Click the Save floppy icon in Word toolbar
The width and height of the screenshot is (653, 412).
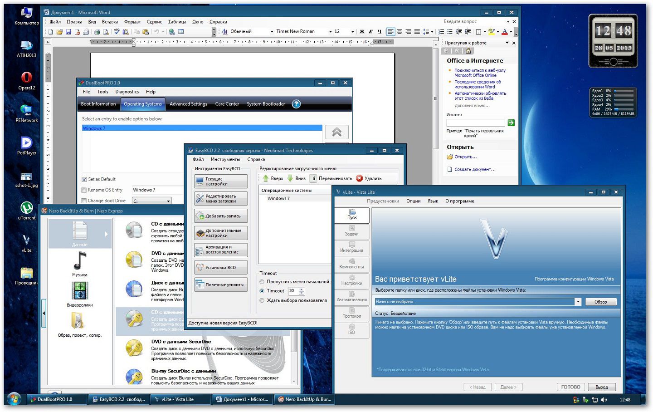(x=68, y=32)
